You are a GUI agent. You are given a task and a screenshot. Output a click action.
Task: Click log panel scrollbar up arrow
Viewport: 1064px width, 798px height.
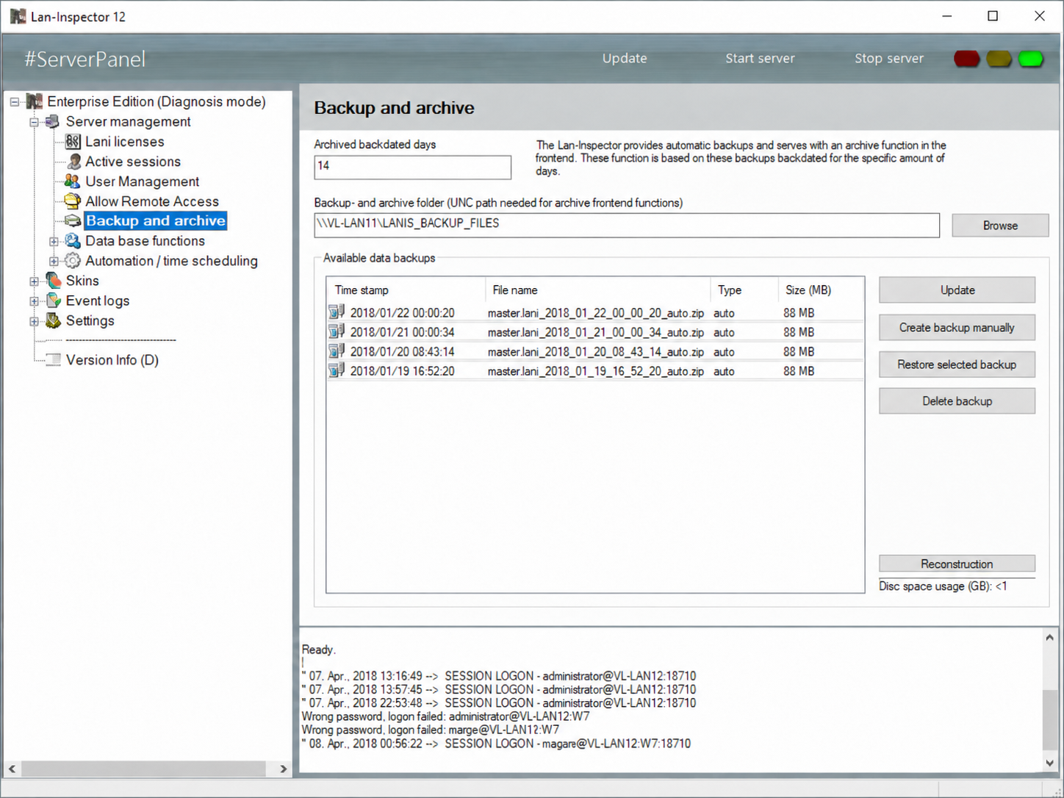[x=1049, y=638]
